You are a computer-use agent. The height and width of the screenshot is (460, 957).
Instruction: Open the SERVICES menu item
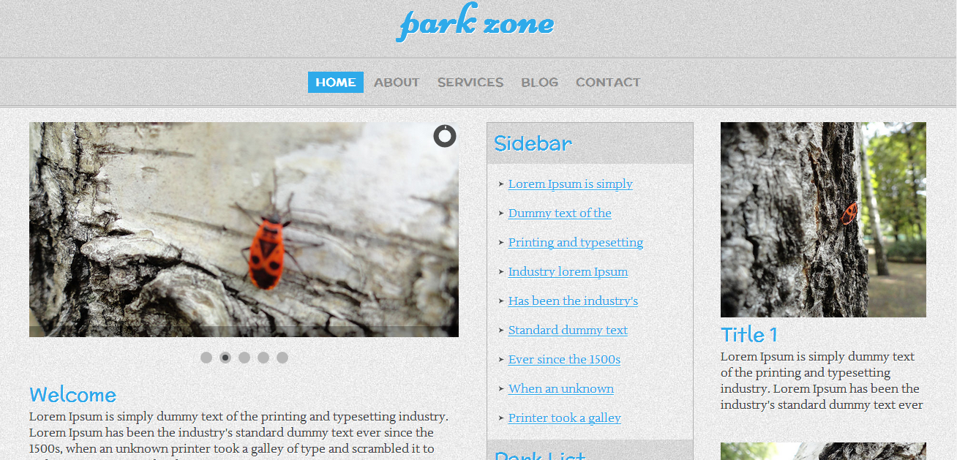click(x=470, y=82)
